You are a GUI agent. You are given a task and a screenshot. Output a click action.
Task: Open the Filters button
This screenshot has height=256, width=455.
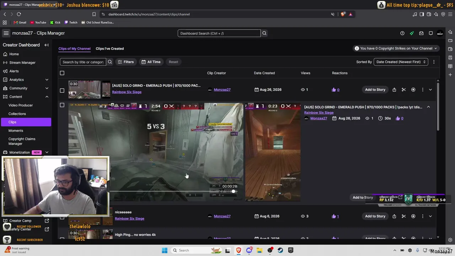[x=126, y=62]
